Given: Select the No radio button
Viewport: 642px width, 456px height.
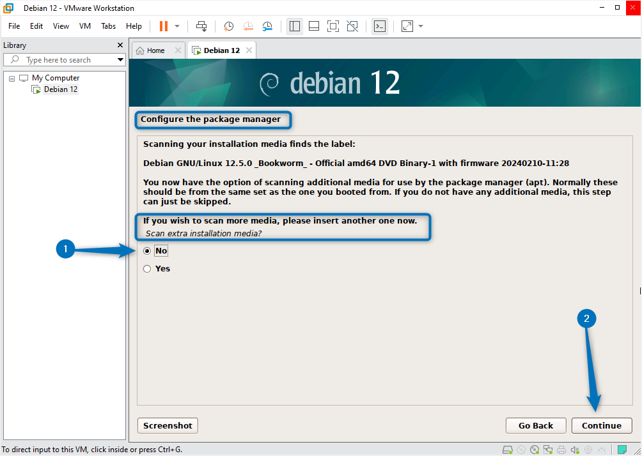Looking at the screenshot, I should tap(147, 250).
